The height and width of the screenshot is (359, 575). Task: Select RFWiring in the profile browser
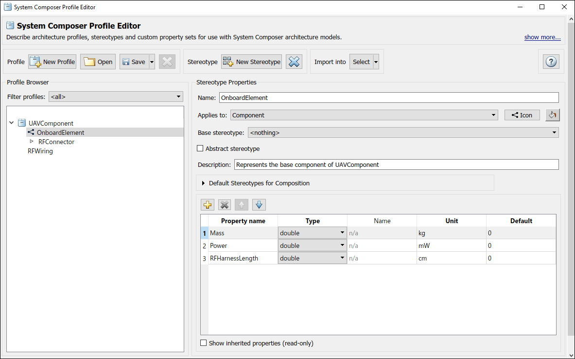[40, 151]
